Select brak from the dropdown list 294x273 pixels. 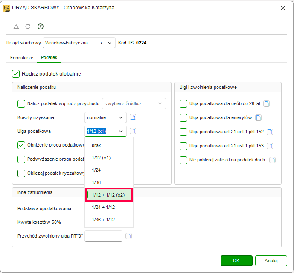click(109, 145)
